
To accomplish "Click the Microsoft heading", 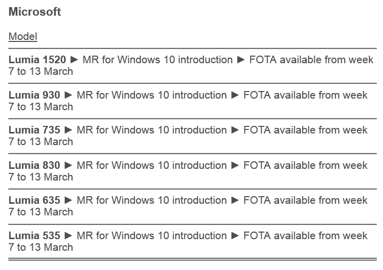I will pos(35,12).
